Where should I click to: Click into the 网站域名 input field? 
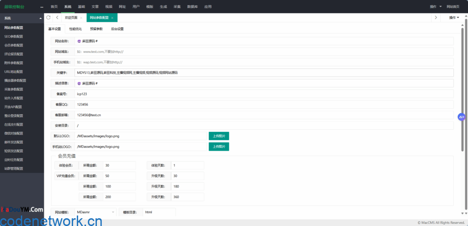coord(264,52)
